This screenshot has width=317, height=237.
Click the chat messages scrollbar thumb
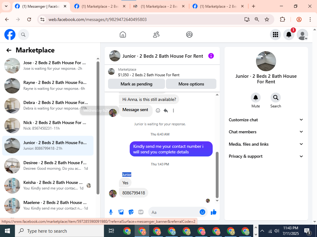tap(217, 175)
